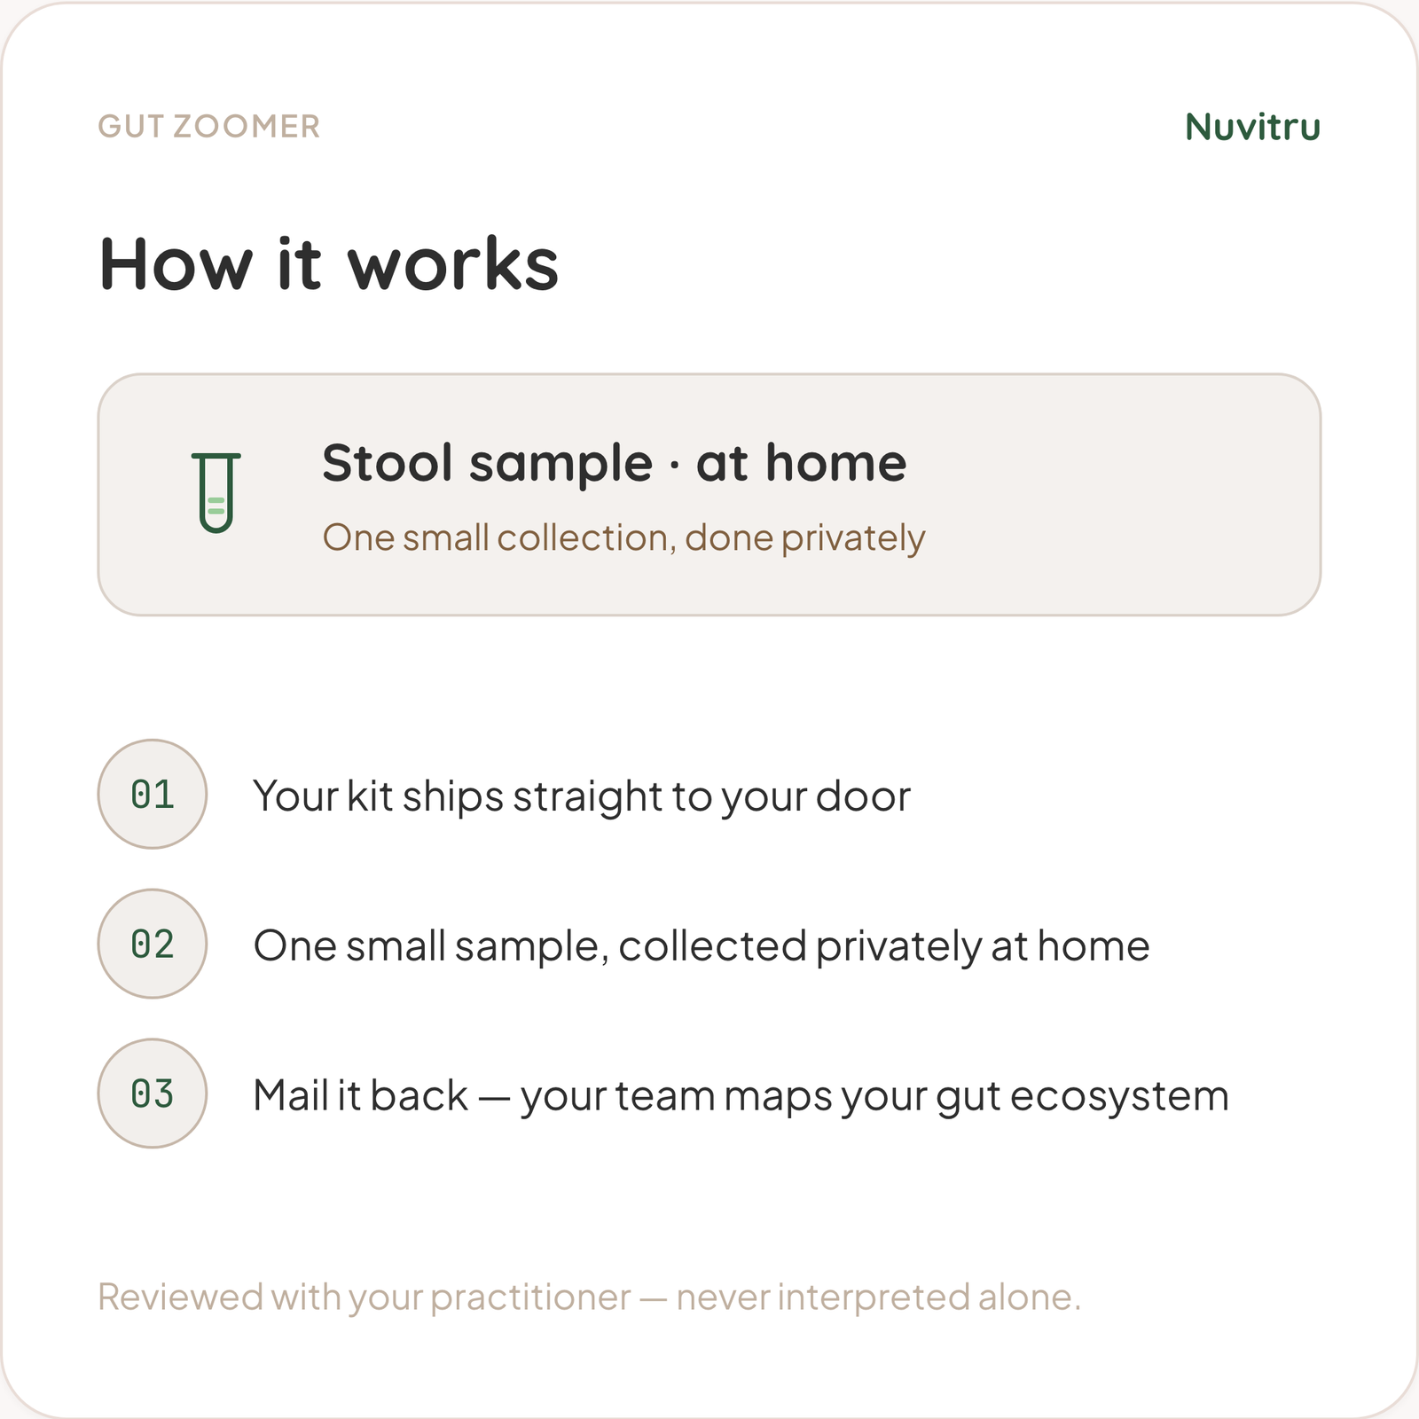Click the 03 step circle
1419x1419 pixels.
pyautogui.click(x=153, y=1094)
